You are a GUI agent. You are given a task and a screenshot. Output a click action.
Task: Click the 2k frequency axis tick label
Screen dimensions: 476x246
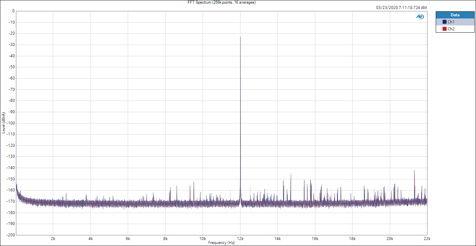point(53,239)
